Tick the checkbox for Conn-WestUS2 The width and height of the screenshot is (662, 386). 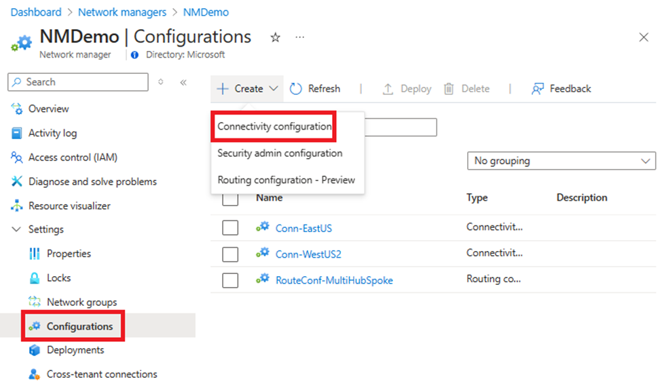pos(230,254)
